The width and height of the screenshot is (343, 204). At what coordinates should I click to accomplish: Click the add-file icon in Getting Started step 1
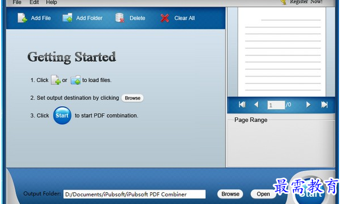[55, 80]
